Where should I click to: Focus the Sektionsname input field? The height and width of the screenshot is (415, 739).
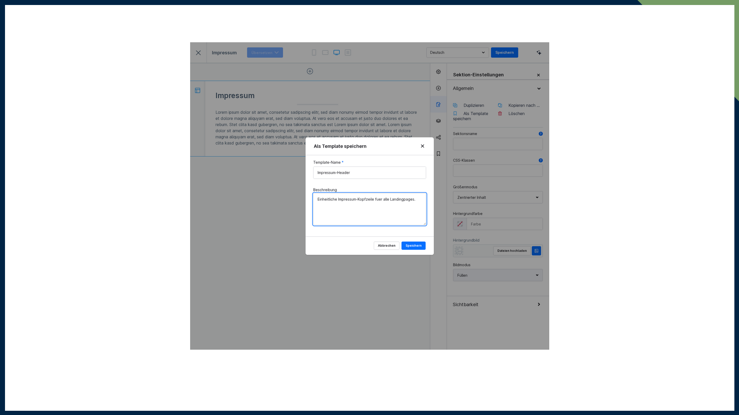(x=498, y=144)
